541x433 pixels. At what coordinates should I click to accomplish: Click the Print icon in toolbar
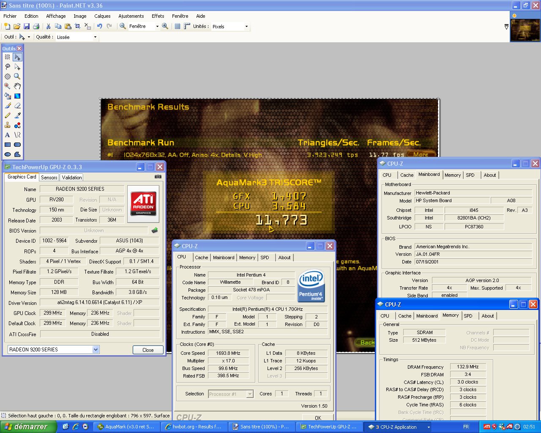tap(36, 26)
